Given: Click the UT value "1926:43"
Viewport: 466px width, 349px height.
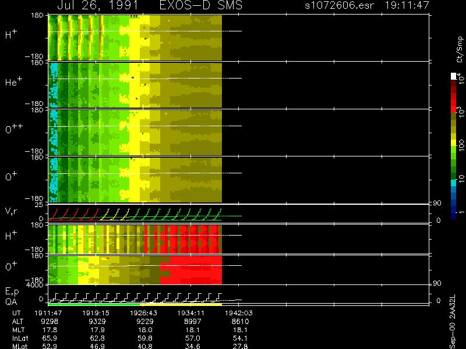Looking at the screenshot, I should 143,313.
